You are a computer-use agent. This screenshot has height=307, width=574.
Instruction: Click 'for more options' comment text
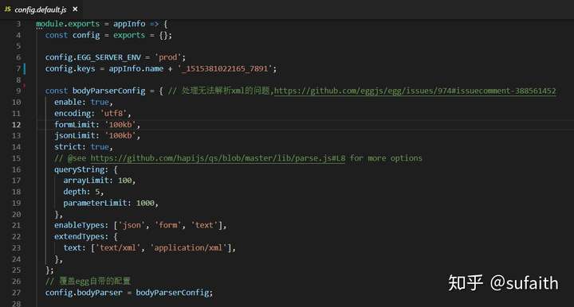click(386, 158)
